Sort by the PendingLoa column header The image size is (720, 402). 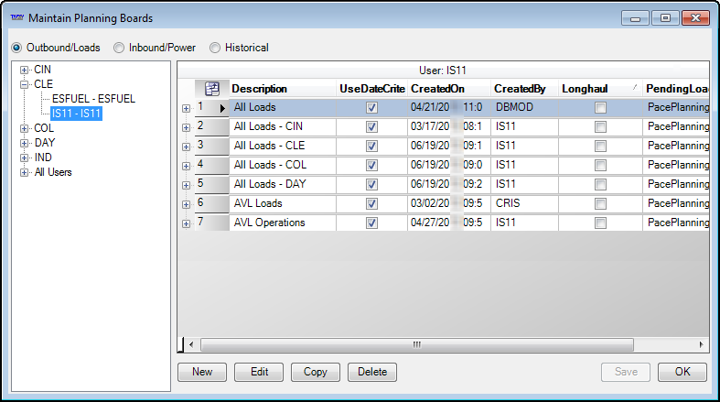[676, 89]
